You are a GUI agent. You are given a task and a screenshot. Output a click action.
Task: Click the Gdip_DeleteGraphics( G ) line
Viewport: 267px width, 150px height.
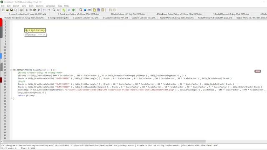point(32,92)
